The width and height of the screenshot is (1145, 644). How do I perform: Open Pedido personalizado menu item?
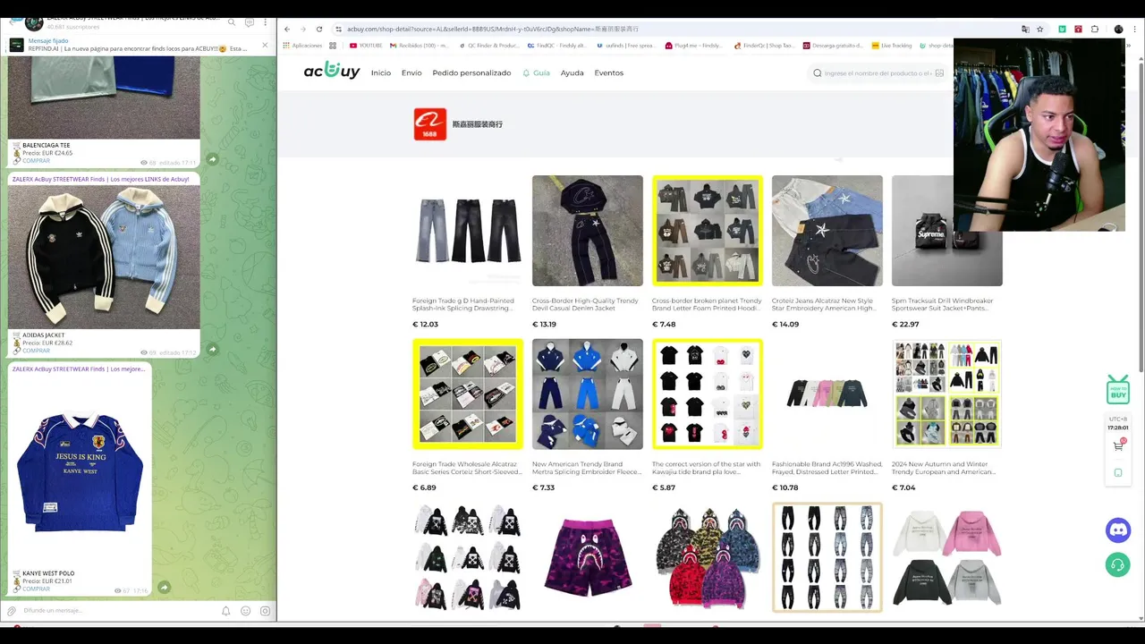[471, 72]
